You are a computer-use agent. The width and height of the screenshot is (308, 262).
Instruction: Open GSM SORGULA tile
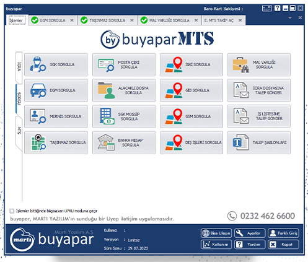pyautogui.click(x=191, y=116)
